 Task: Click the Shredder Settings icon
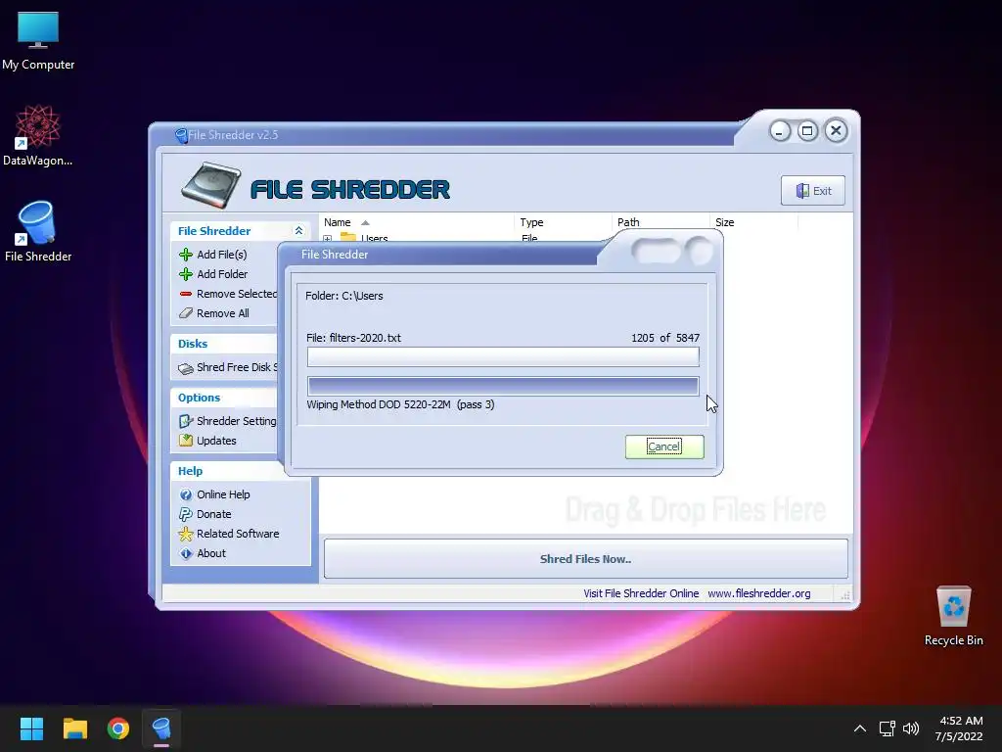point(186,421)
